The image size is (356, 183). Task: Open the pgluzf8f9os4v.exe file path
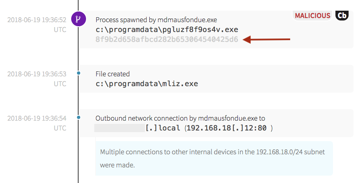click(x=167, y=30)
